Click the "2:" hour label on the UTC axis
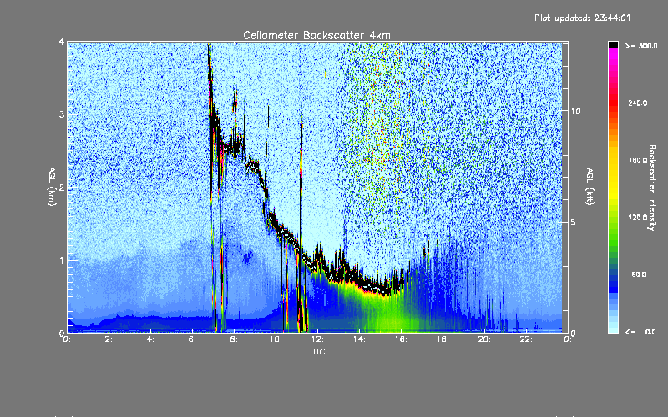This screenshot has width=668, height=417. tap(109, 339)
